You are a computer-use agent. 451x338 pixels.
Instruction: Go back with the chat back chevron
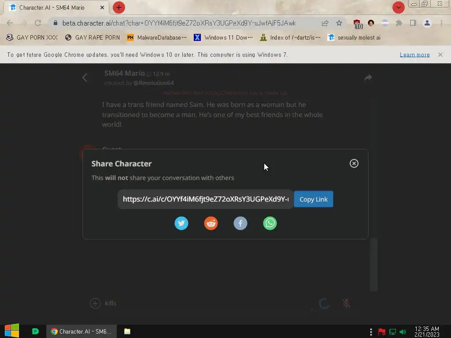coord(85,77)
